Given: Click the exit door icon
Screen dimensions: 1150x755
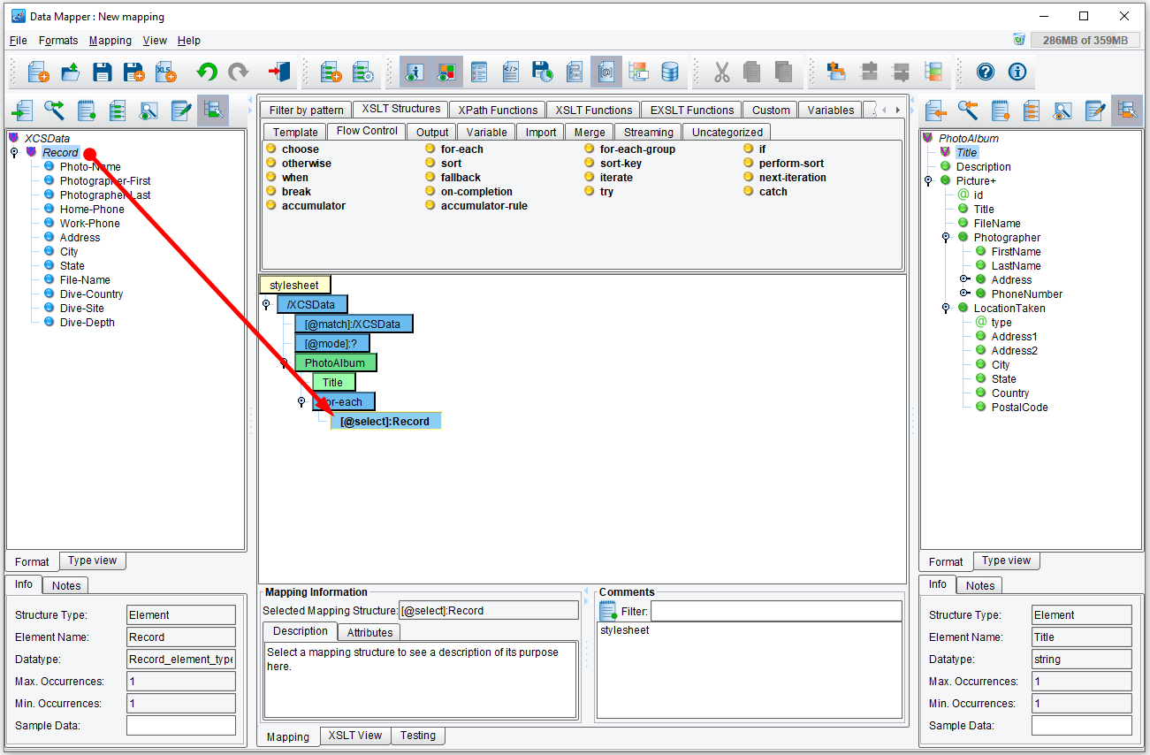Looking at the screenshot, I should click(x=279, y=72).
